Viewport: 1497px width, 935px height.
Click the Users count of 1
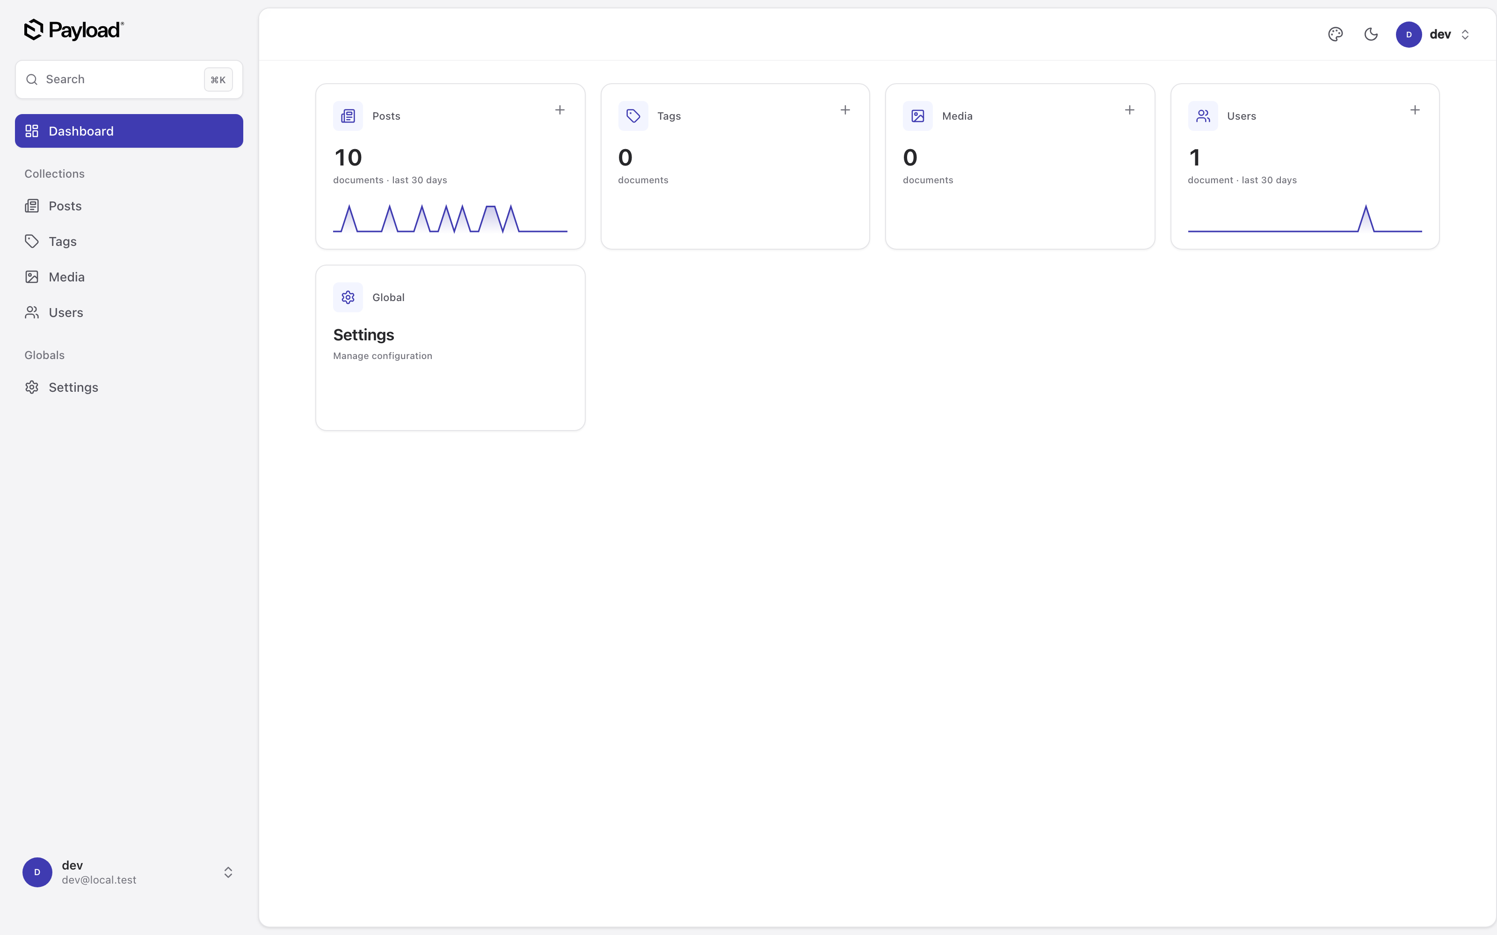pyautogui.click(x=1195, y=158)
